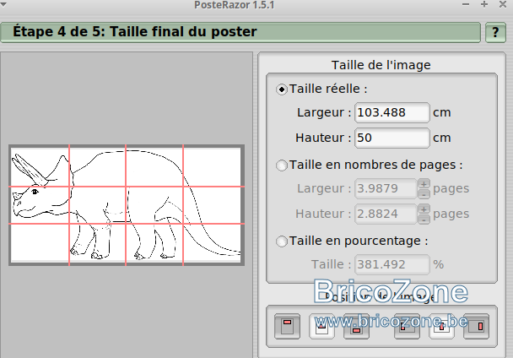Select 'Taille en pourcentage' radio button
The width and height of the screenshot is (513, 358).
(281, 241)
